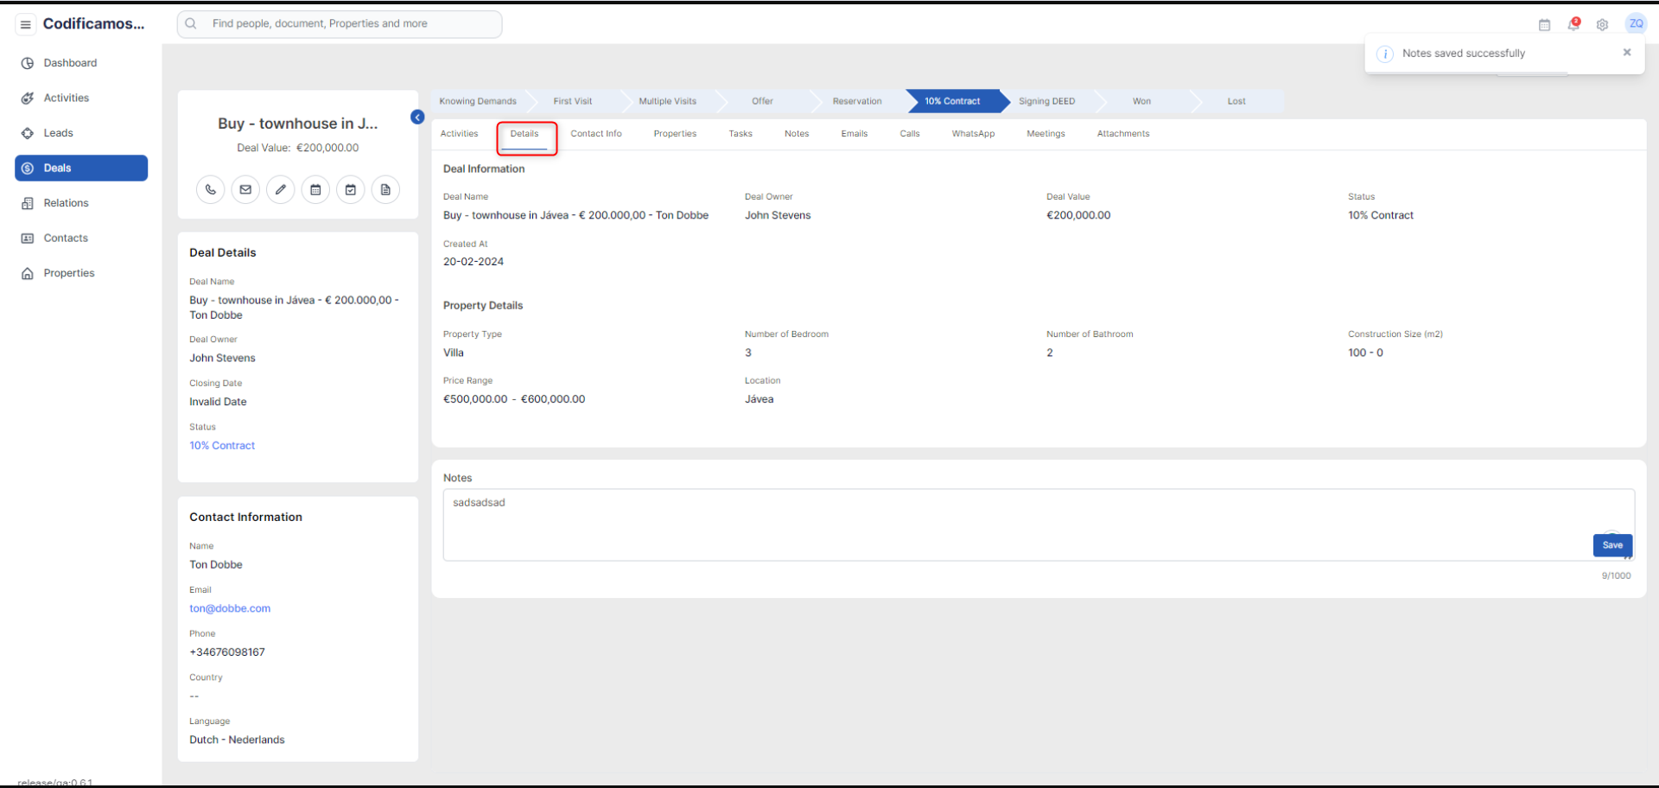Image resolution: width=1659 pixels, height=788 pixels.
Task: Click the 10% Contract status link
Action: point(222,446)
